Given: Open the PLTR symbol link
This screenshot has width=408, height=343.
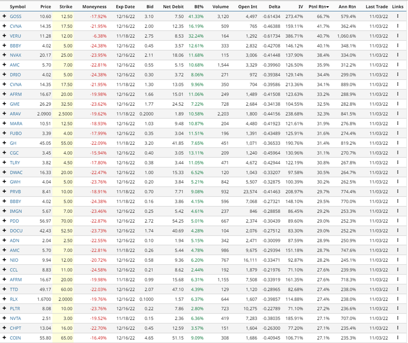Looking at the screenshot, I should [15, 309].
